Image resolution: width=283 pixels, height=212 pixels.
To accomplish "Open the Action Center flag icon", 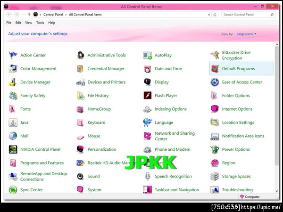I will (x=13, y=55).
